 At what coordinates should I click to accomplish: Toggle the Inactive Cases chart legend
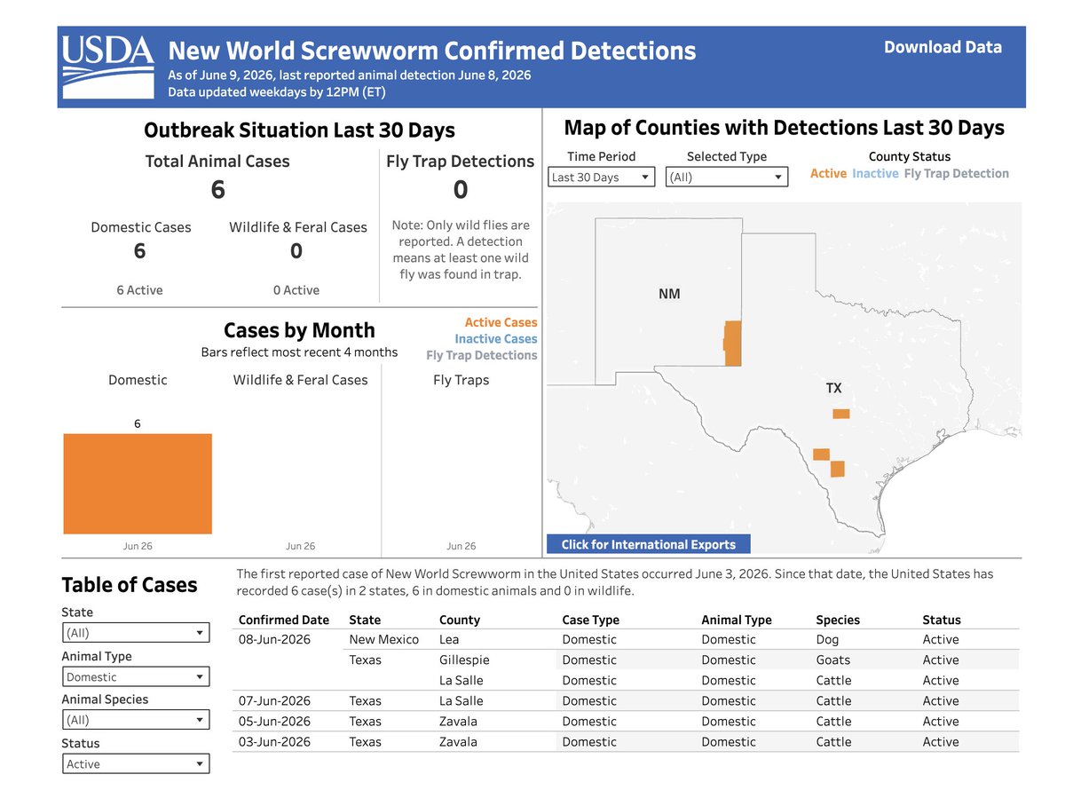point(496,338)
